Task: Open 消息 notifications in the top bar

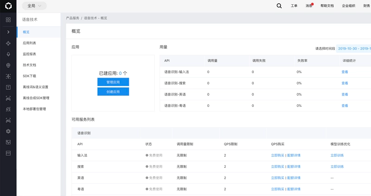Action: [x=309, y=6]
